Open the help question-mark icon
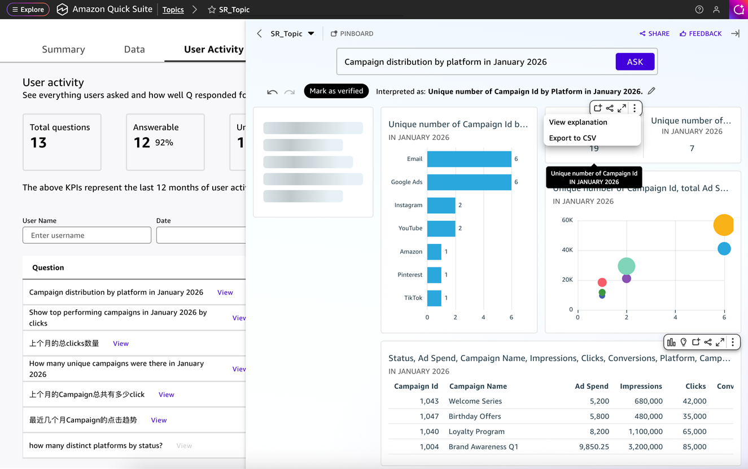Viewport: 748px width, 469px height. (x=699, y=10)
